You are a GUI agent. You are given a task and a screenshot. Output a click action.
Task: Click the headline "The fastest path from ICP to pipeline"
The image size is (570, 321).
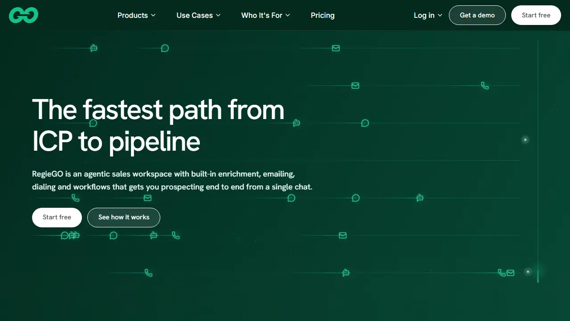pos(158,125)
